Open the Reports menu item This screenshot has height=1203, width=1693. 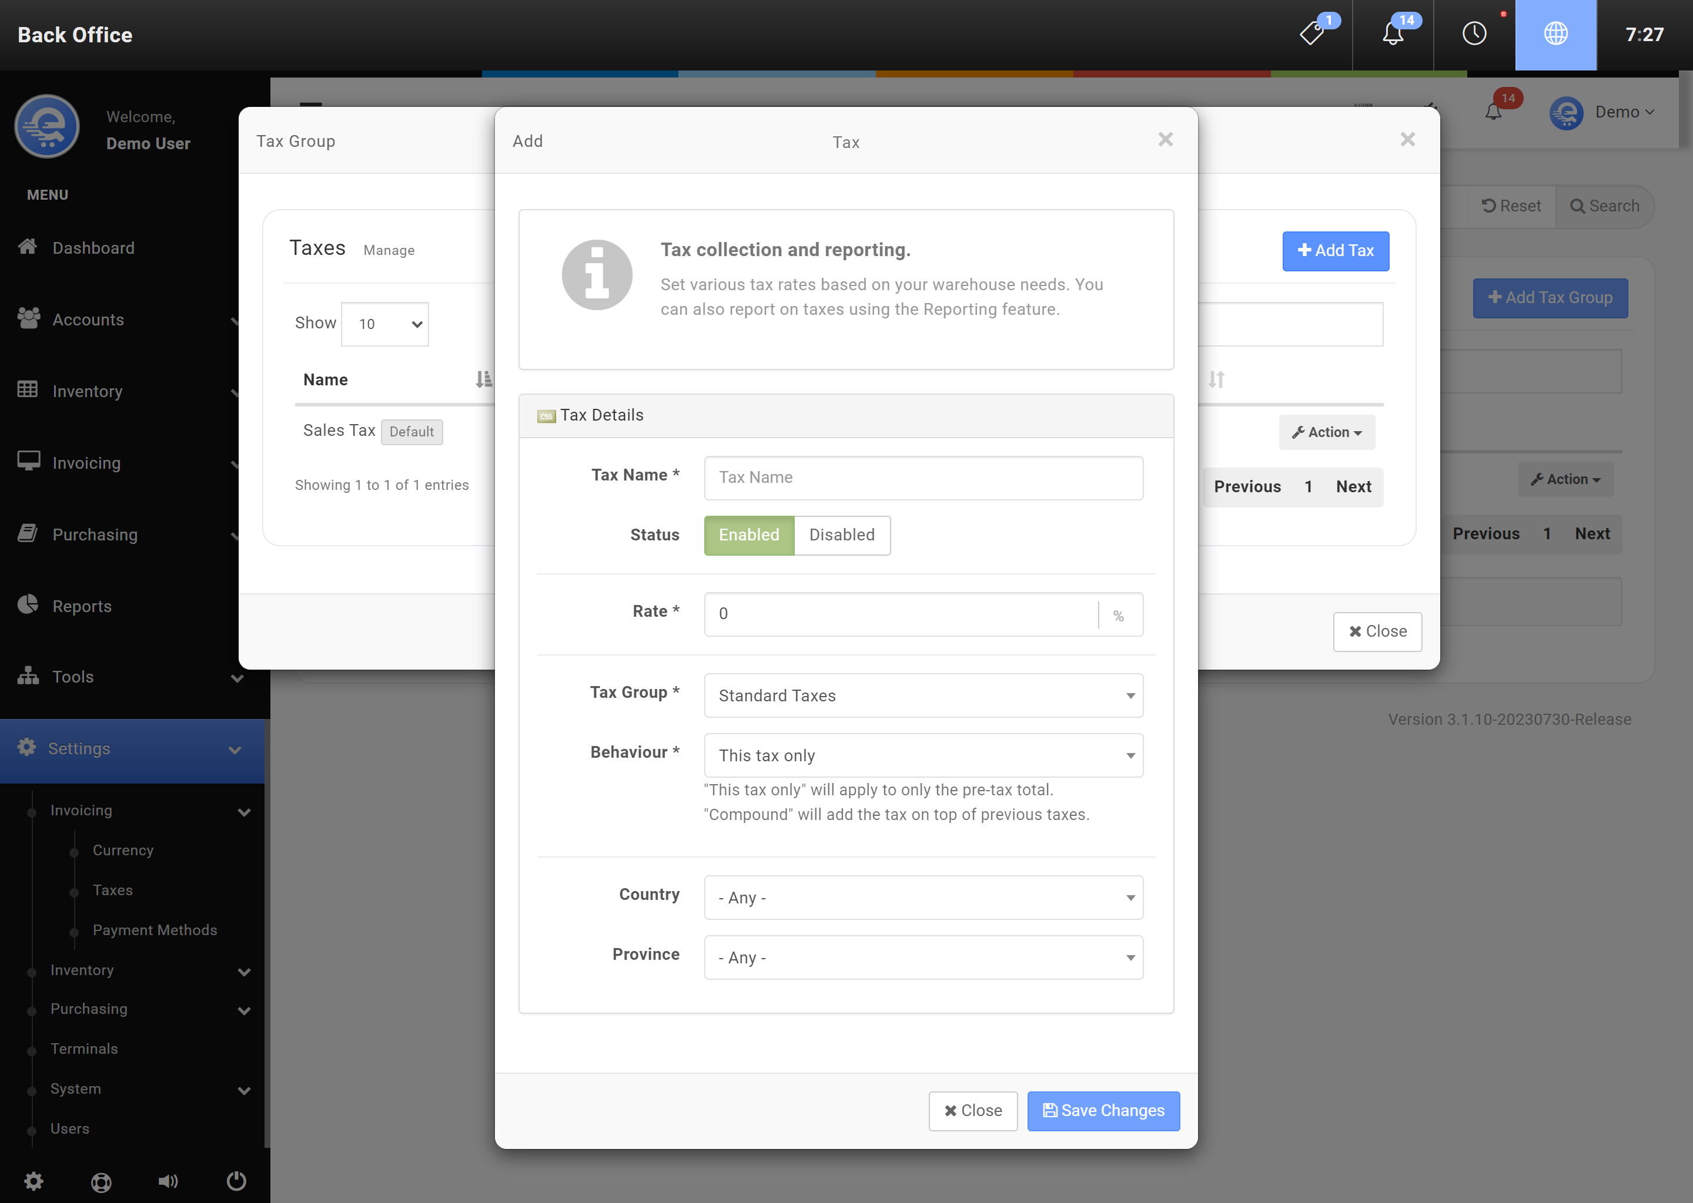tap(82, 606)
